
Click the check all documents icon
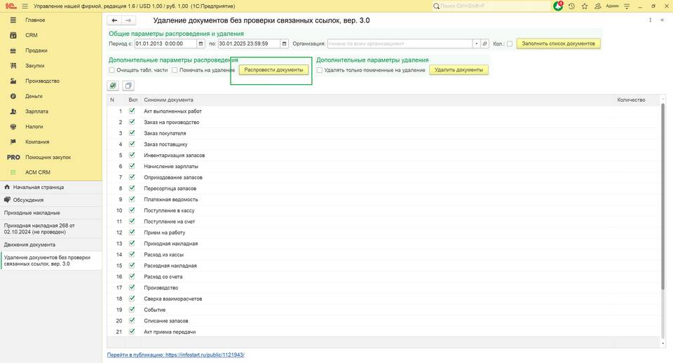click(x=113, y=85)
